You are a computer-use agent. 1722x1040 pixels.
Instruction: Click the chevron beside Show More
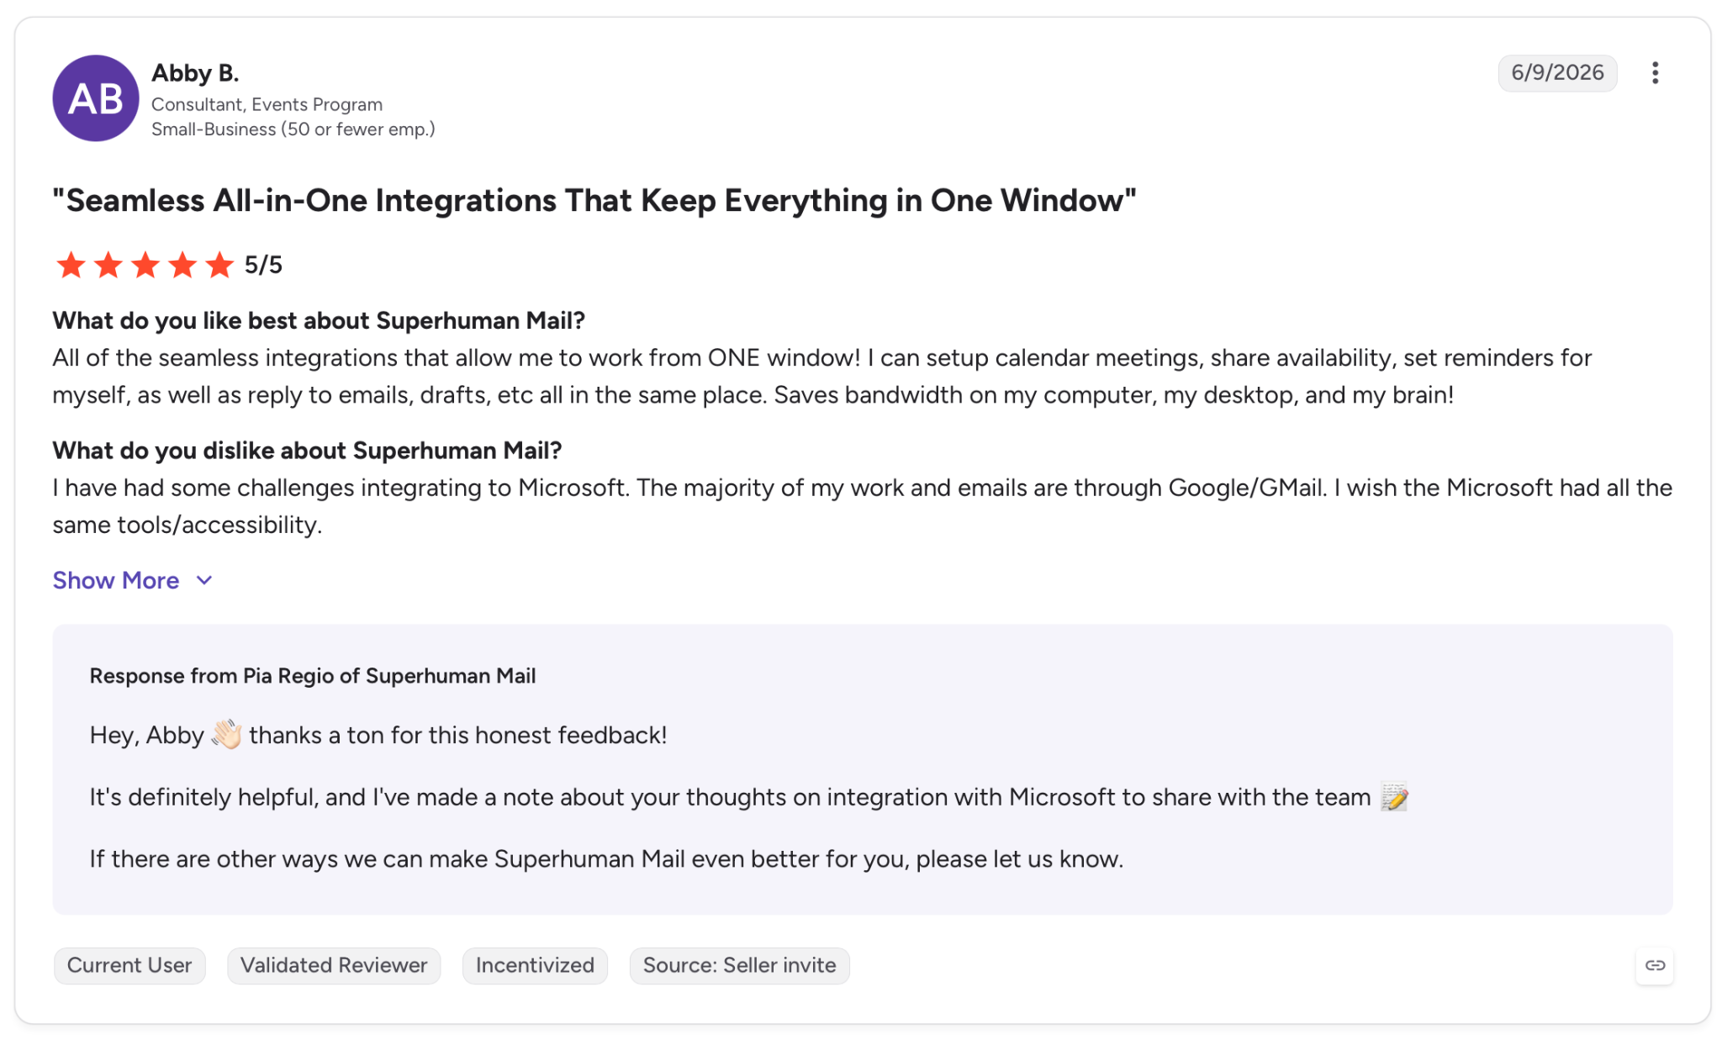coord(203,580)
